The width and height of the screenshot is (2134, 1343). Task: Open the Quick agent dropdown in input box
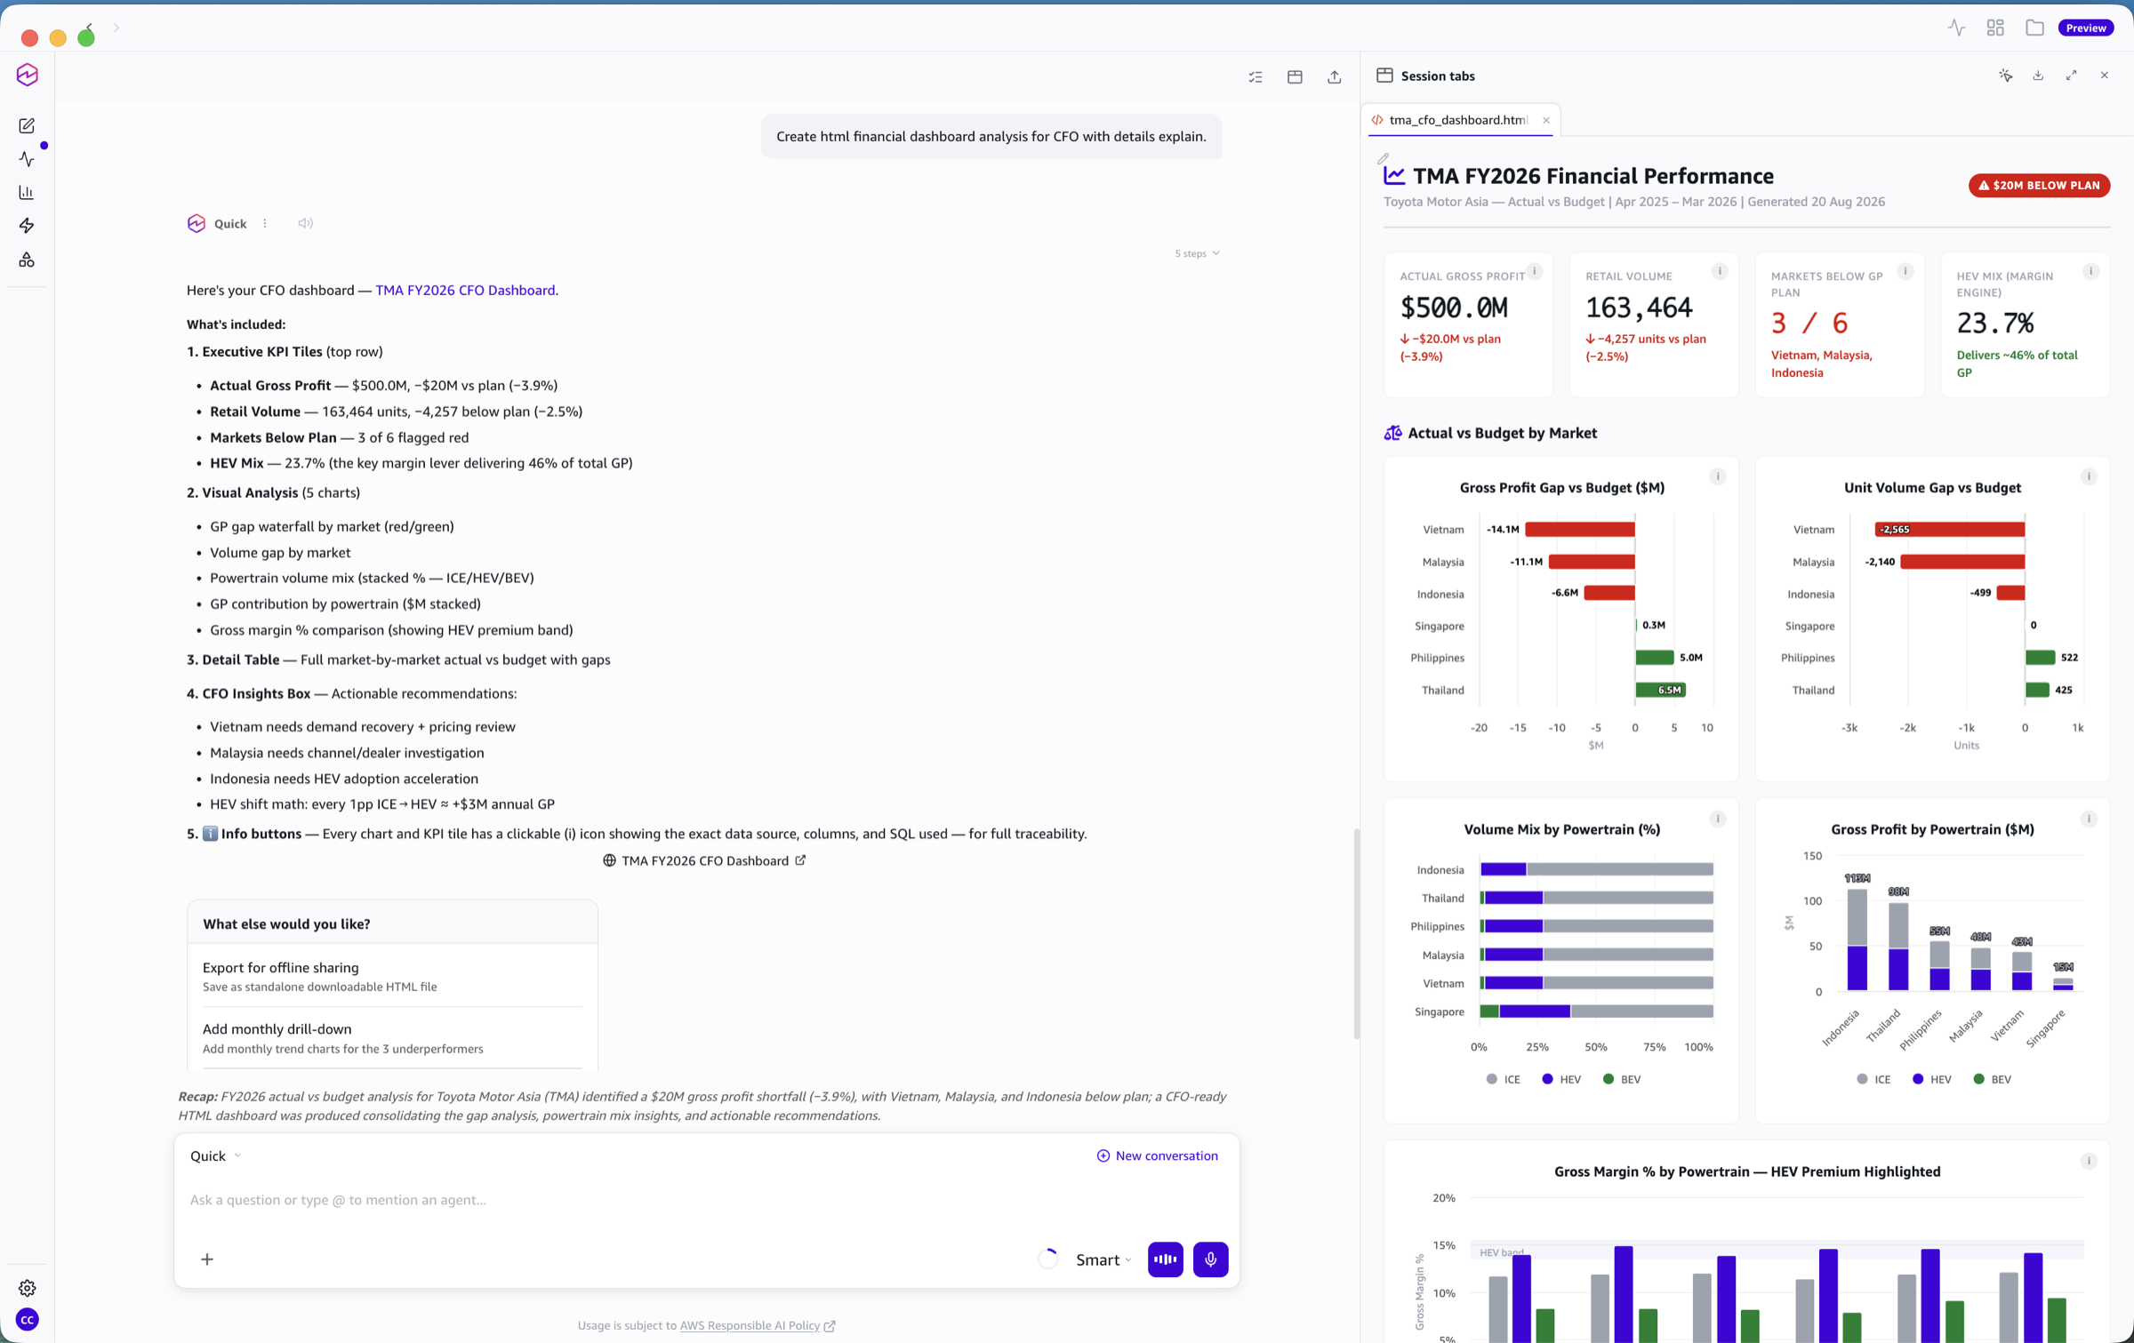coord(215,1155)
